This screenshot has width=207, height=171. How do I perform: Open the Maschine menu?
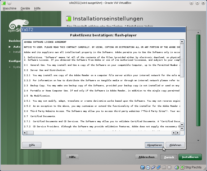point(10,8)
